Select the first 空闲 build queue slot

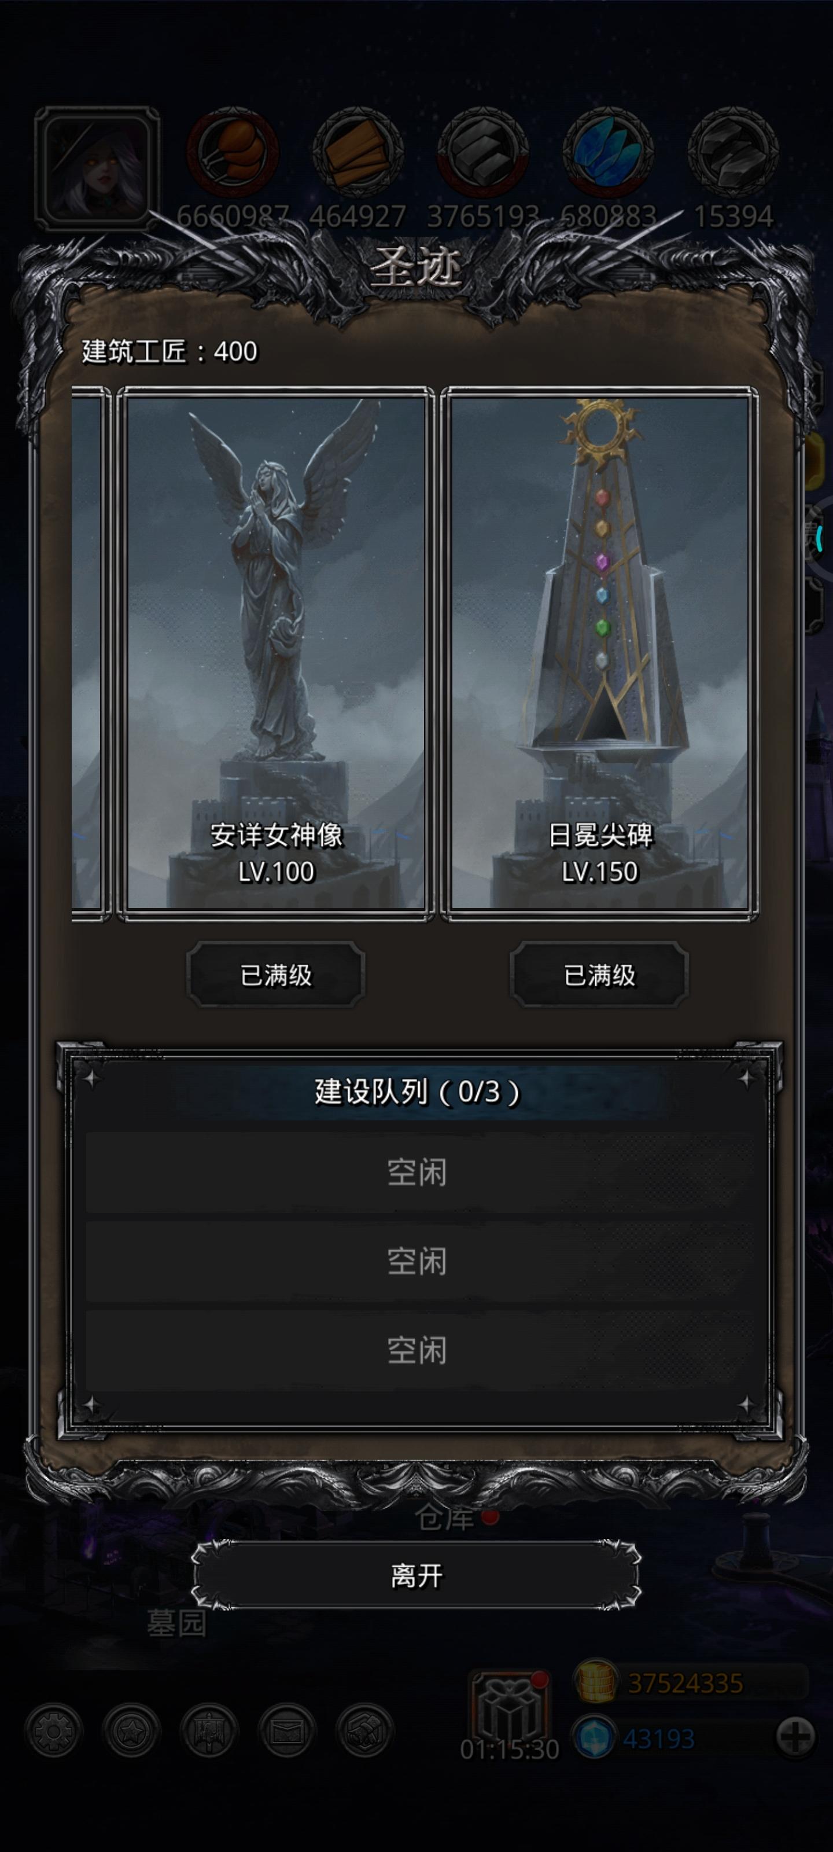coord(417,1173)
